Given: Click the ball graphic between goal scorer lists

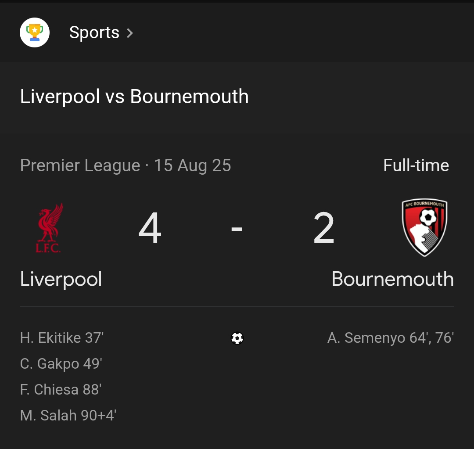Looking at the screenshot, I should tap(237, 338).
